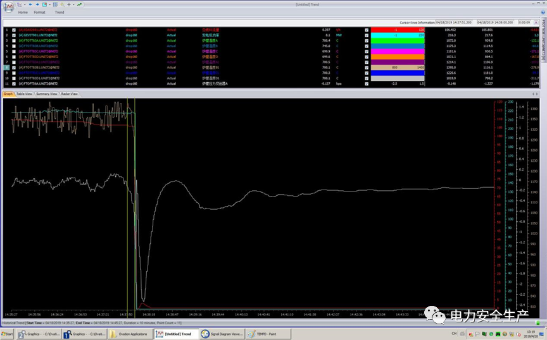Screen dimensions: 547x340
Task: Open Ovation Applications folder in taskbar
Action: coord(130,334)
